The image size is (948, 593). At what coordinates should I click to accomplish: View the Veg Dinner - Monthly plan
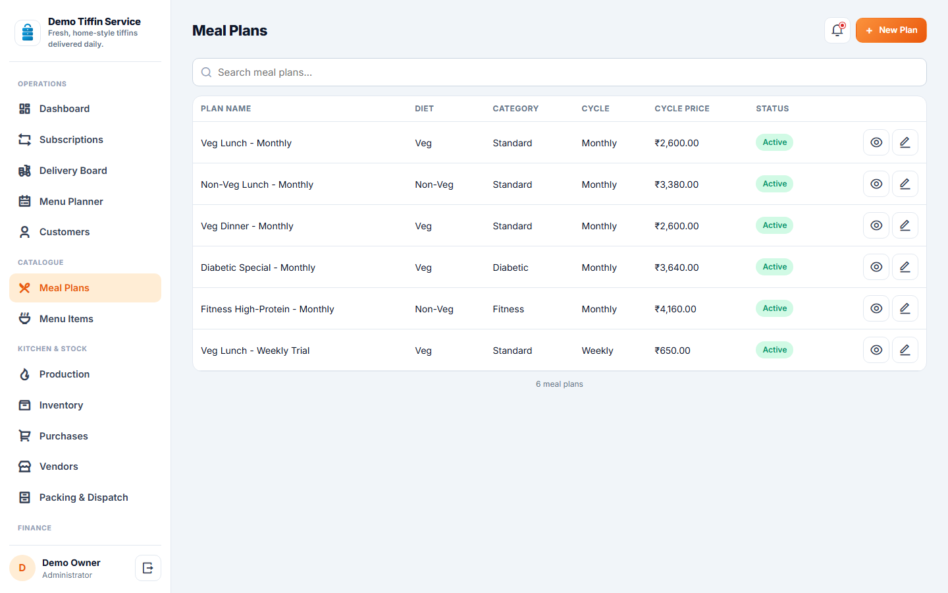pos(876,225)
